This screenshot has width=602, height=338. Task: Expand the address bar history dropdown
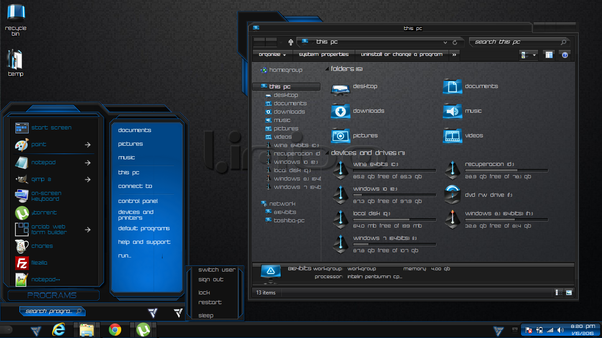pyautogui.click(x=446, y=43)
